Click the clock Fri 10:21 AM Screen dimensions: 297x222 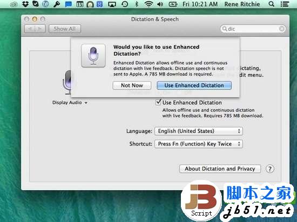tap(200, 4)
